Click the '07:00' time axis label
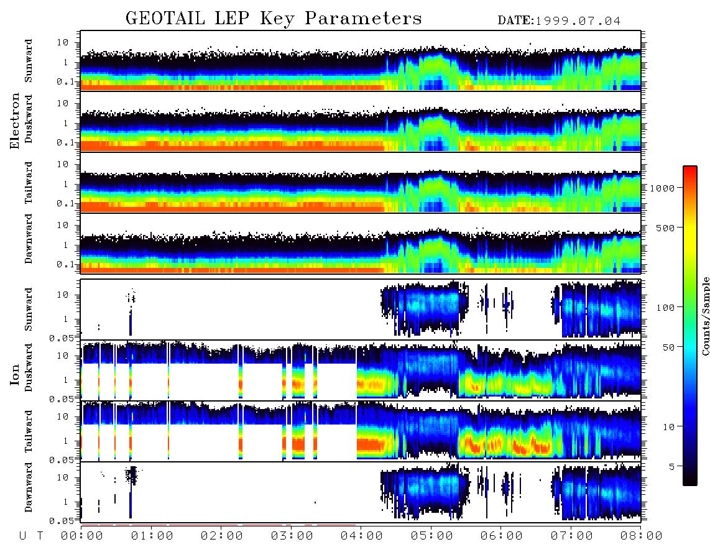 [572, 536]
